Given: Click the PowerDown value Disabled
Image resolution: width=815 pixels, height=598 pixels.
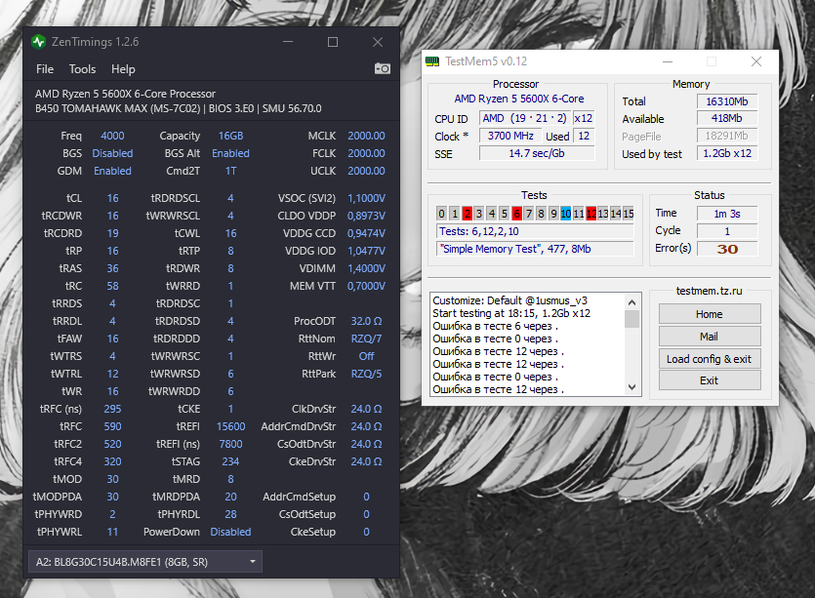Looking at the screenshot, I should (230, 532).
